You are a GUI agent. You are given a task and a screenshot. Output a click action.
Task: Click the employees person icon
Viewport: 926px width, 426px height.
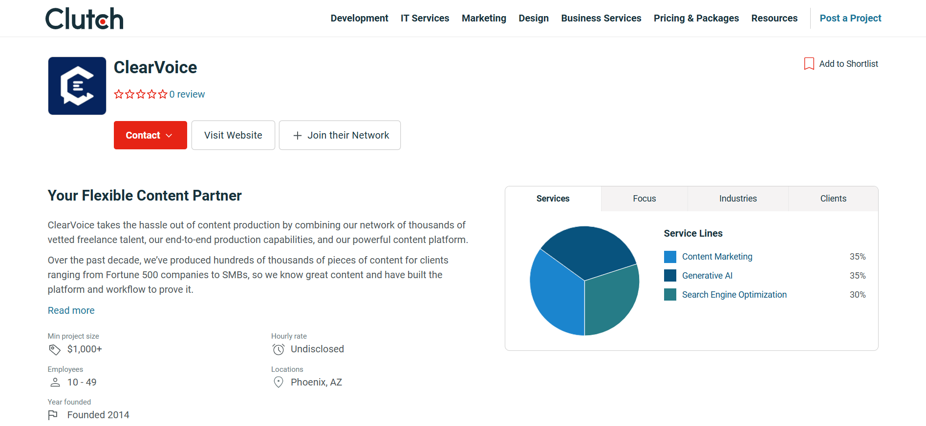[x=55, y=383]
